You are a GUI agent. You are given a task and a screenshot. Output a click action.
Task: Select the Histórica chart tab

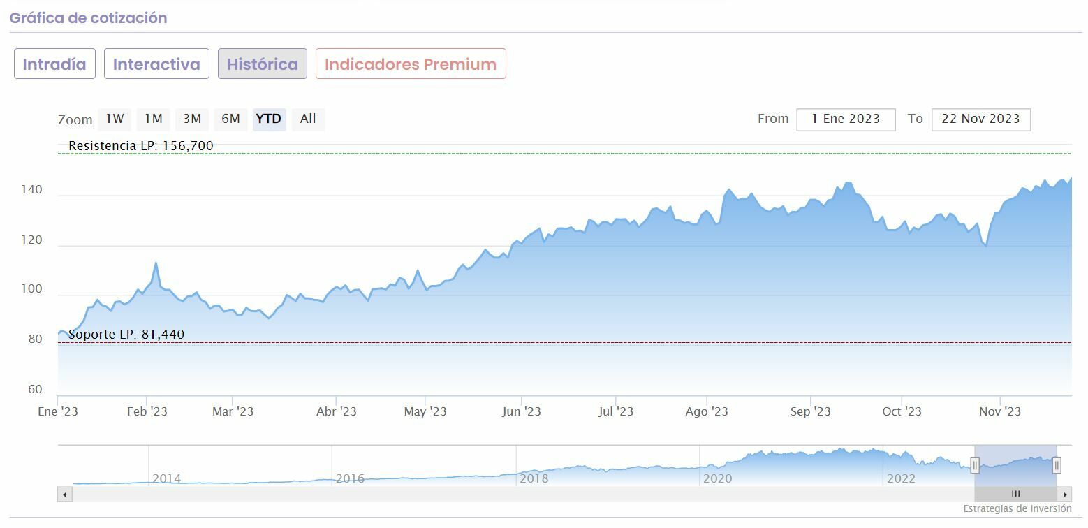point(262,64)
